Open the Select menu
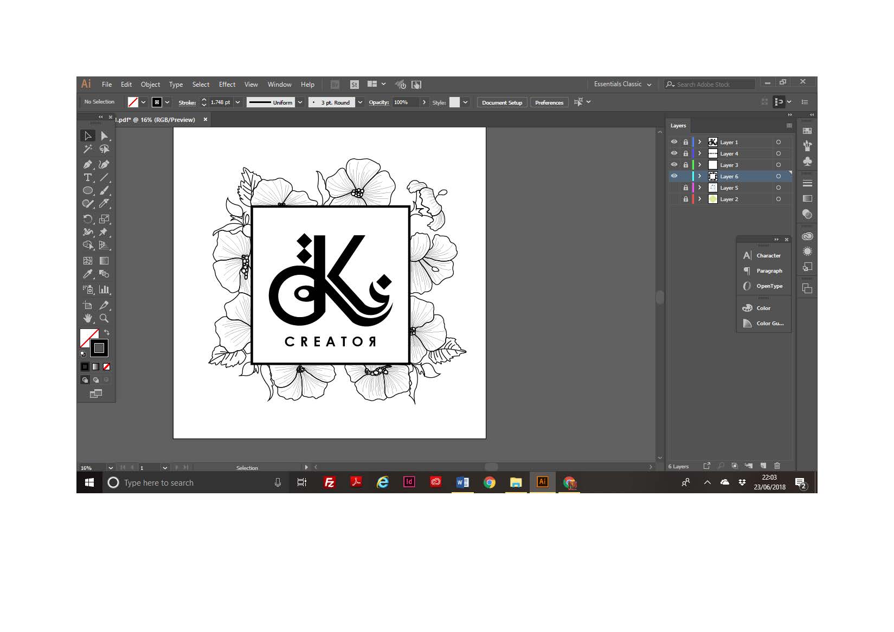Screen dimensions: 894x632 coord(201,85)
